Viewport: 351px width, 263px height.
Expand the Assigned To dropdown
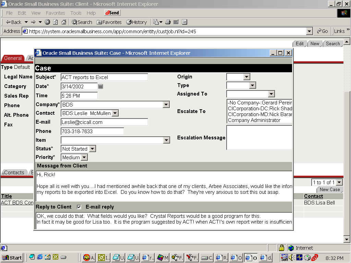tap(271, 94)
